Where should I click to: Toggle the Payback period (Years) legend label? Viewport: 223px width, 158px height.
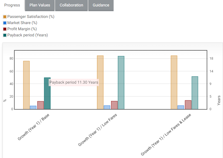pos(28,35)
